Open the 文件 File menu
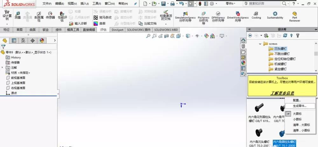Viewport: 318px width, 147px height. [x=47, y=3]
